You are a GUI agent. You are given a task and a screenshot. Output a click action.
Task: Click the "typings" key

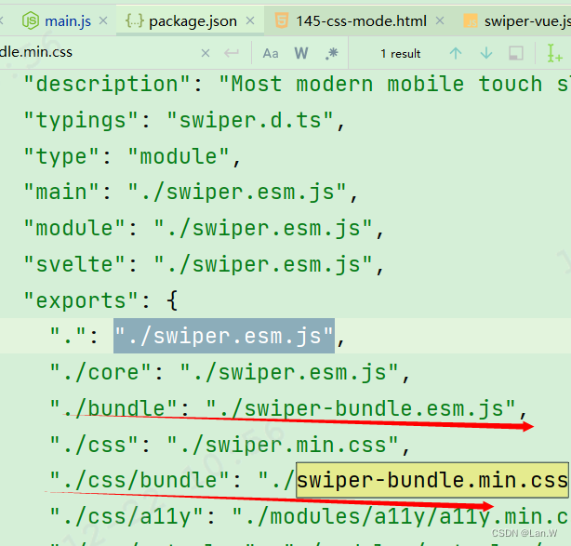pos(81,120)
